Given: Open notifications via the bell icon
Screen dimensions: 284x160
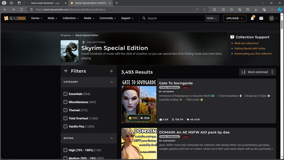Looking at the screenshot, I should 252,18.
